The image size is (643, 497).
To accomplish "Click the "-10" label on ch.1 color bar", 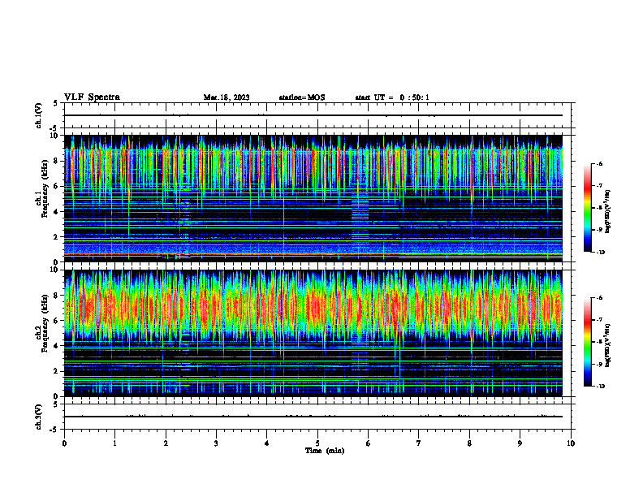I will (x=600, y=253).
